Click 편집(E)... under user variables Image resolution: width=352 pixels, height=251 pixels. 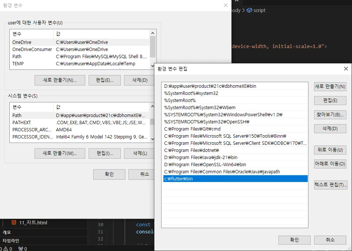coord(104,80)
